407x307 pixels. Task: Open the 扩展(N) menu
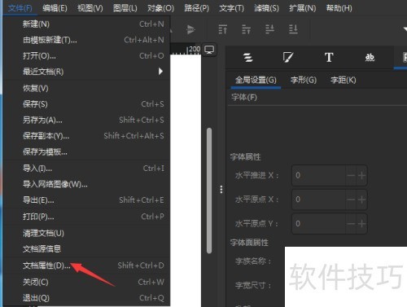(x=302, y=8)
